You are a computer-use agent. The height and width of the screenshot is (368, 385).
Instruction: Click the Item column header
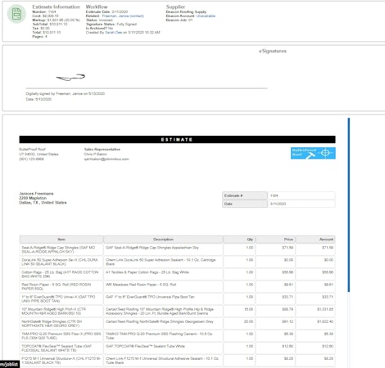point(61,240)
